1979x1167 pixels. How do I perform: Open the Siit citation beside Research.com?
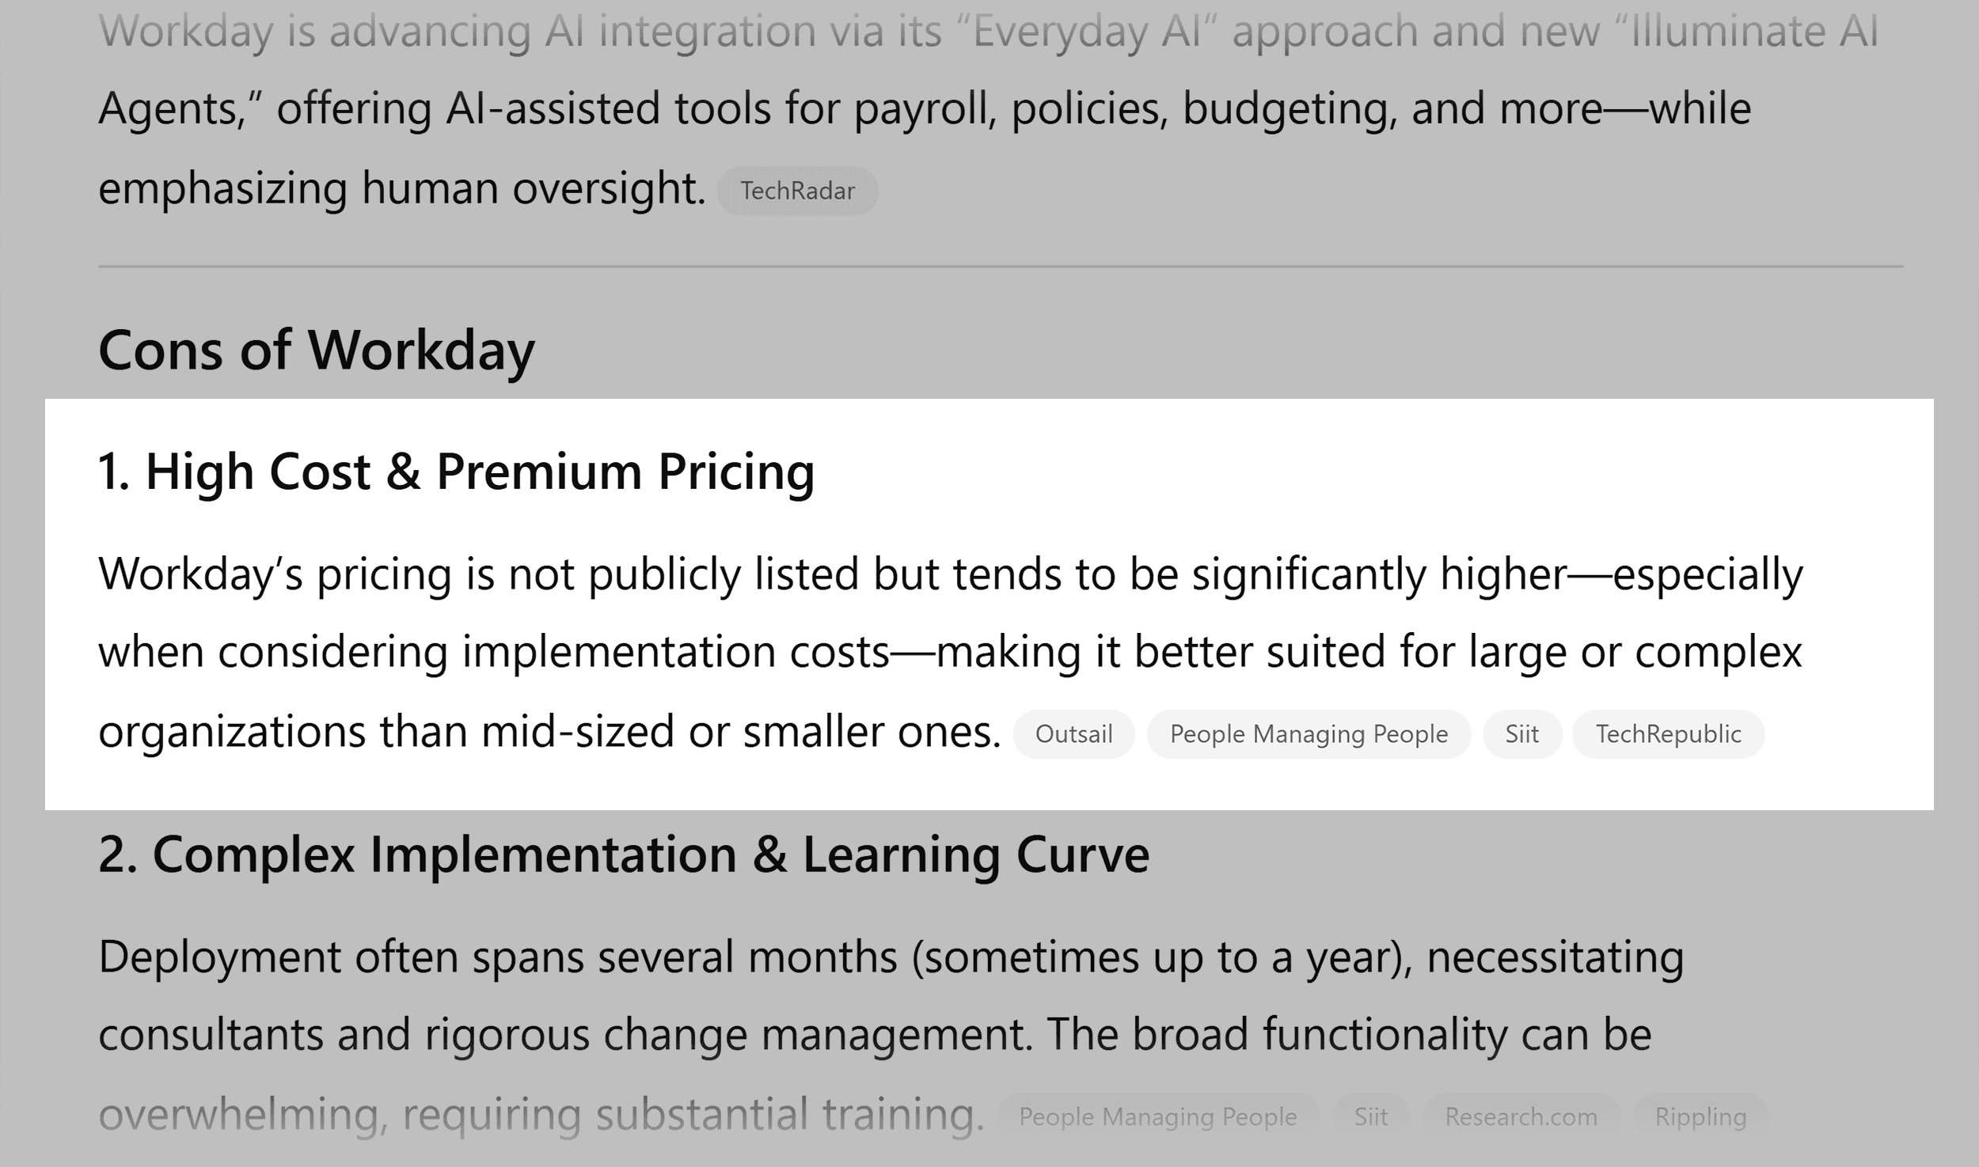[x=1370, y=1116]
